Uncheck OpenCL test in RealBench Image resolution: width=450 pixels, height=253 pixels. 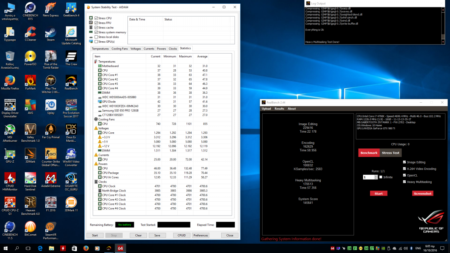click(x=404, y=175)
